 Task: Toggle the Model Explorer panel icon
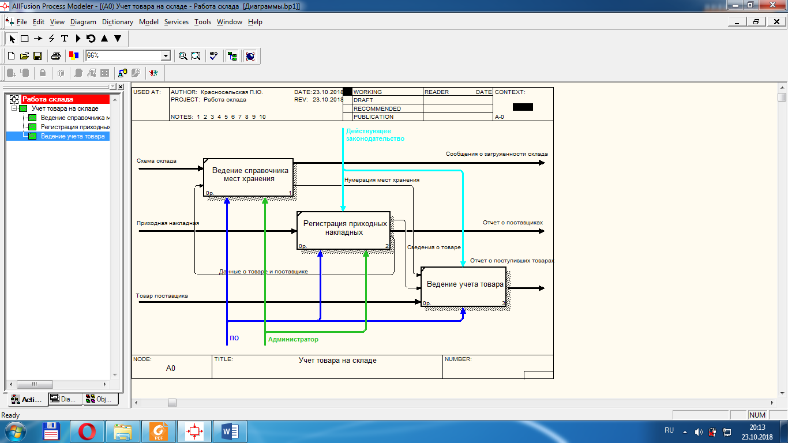click(232, 56)
